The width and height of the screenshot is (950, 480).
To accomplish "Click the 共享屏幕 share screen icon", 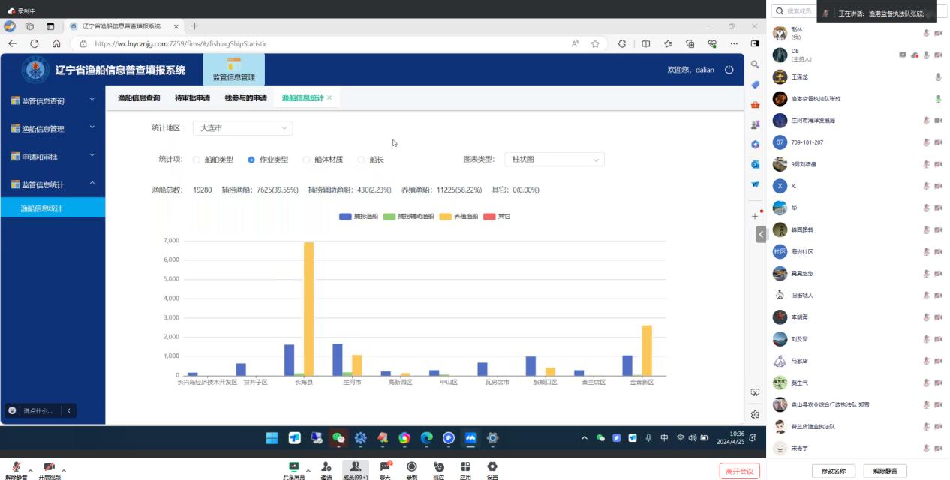I will [293, 467].
